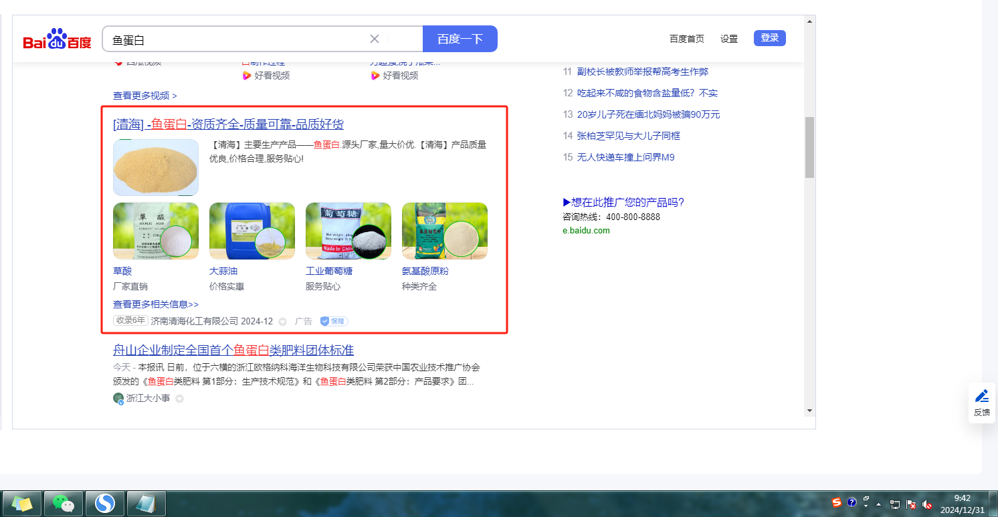Screen dimensions: 998x517
Task: Click the volume speaker tray icon
Action: pyautogui.click(x=926, y=505)
